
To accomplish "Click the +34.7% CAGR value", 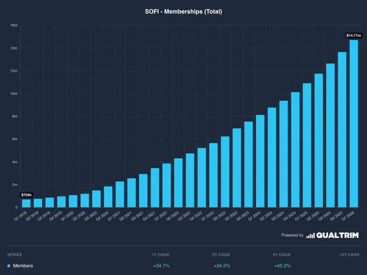I will 161,266.
